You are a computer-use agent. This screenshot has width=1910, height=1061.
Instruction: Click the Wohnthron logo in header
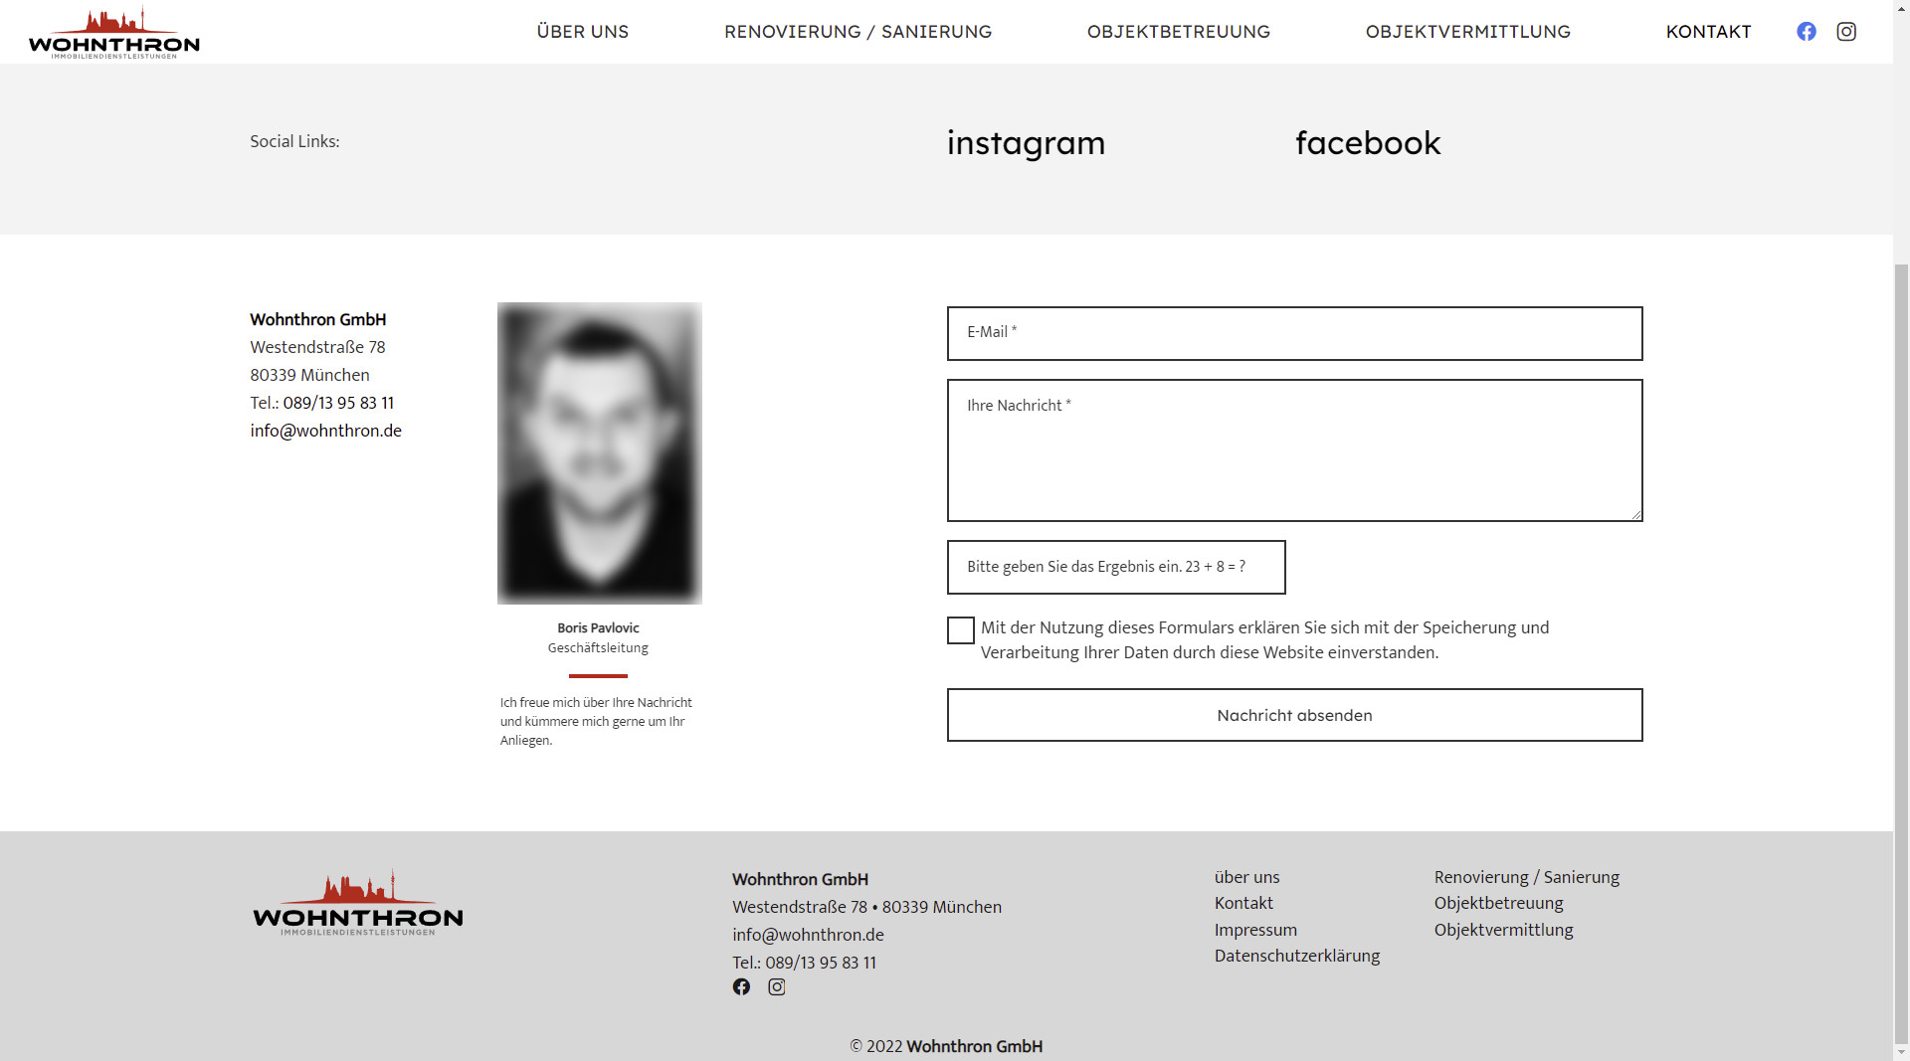pyautogui.click(x=114, y=32)
